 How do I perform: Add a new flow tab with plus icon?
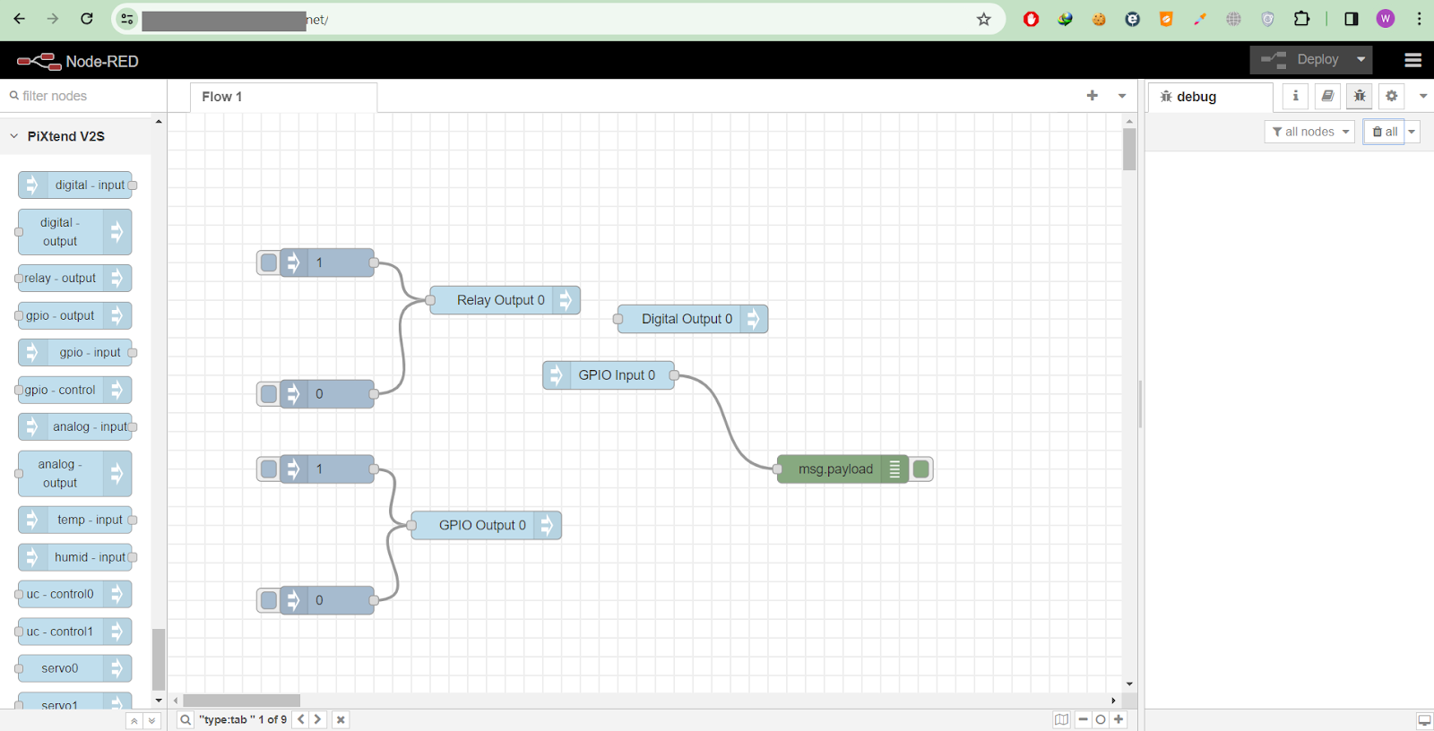tap(1092, 96)
